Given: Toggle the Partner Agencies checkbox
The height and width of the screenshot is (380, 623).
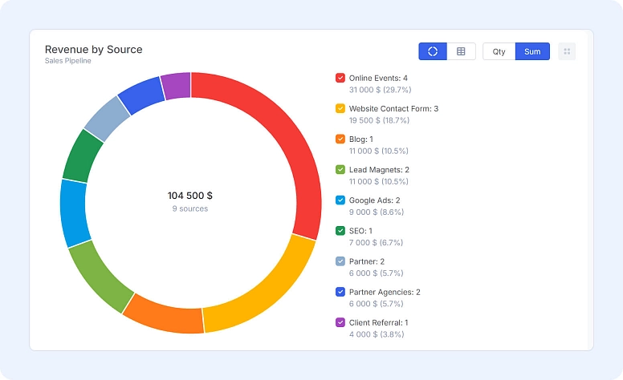Looking at the screenshot, I should point(340,292).
